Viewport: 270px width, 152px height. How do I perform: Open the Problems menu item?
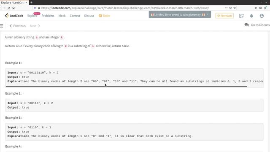(x=48, y=16)
